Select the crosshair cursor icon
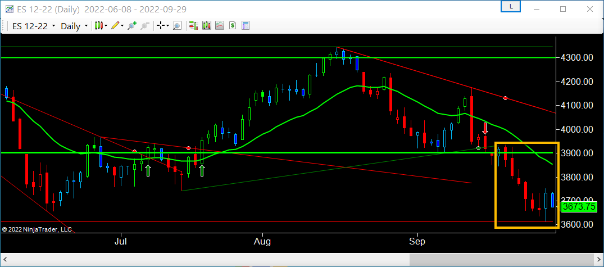This screenshot has height=267, width=604. click(161, 26)
